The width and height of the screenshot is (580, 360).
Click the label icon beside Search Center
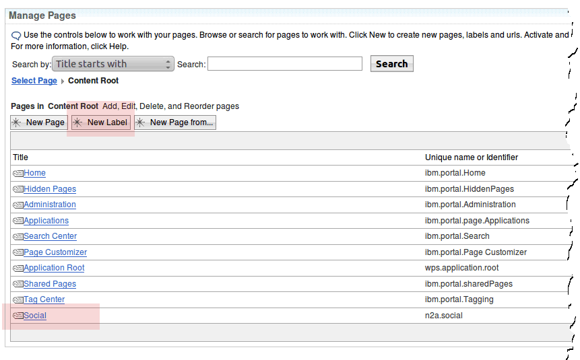[18, 237]
